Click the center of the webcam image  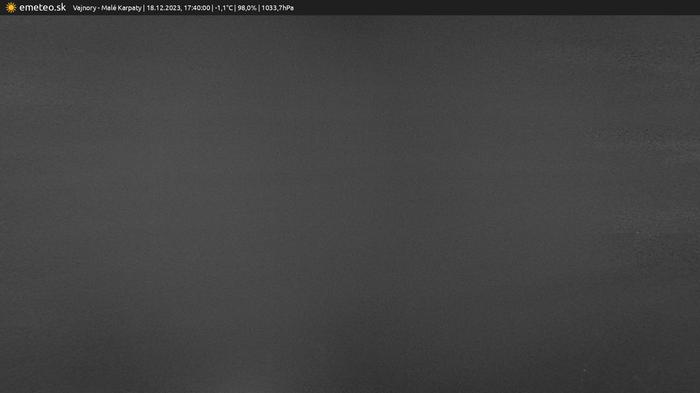click(x=350, y=204)
